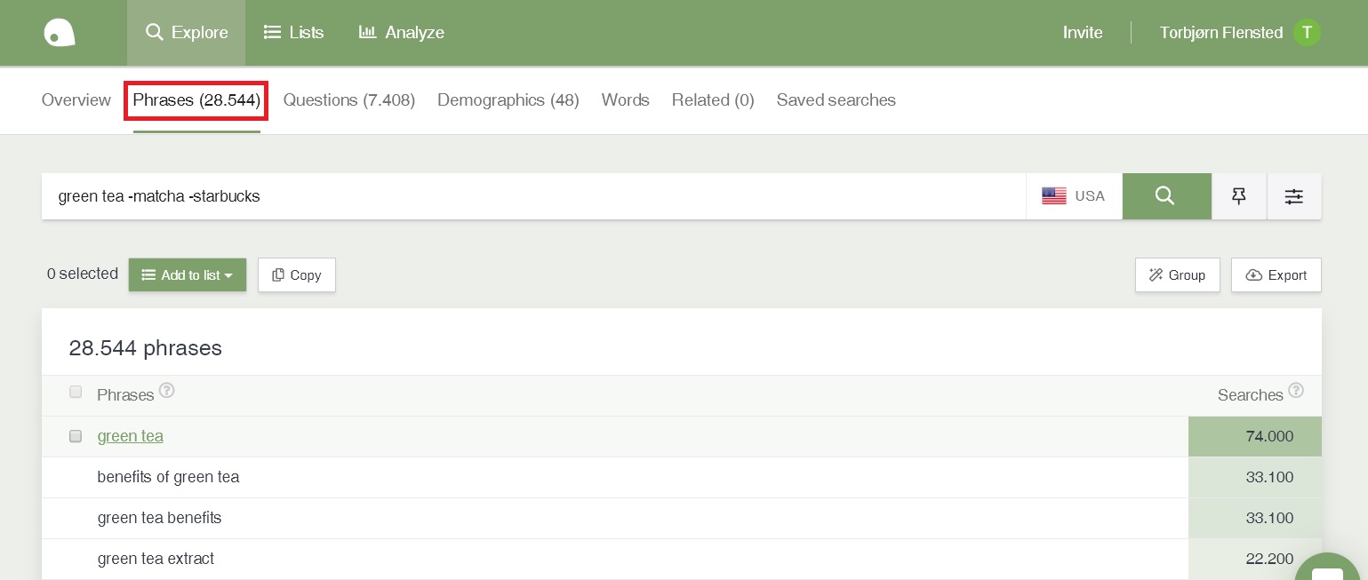Click the Export button
This screenshot has height=580, width=1368.
point(1276,275)
